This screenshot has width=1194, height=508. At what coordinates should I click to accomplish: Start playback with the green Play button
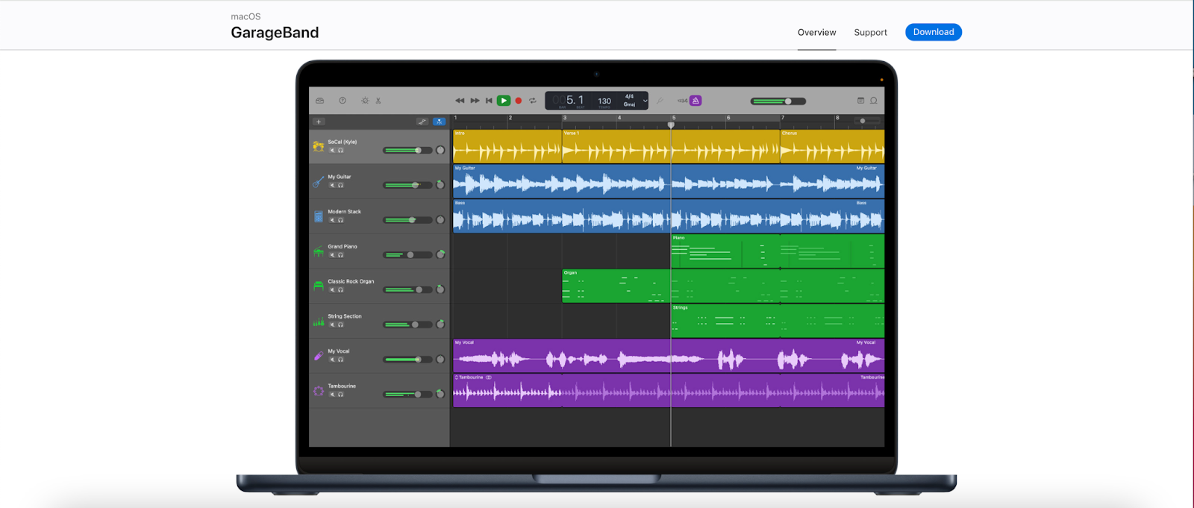pos(504,101)
